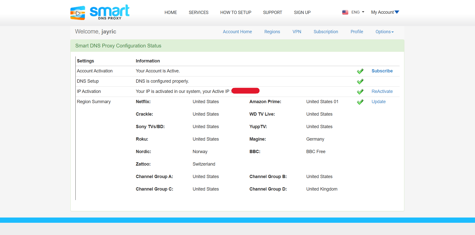The image size is (475, 235).
Task: Click the Settings column header
Action: click(85, 61)
